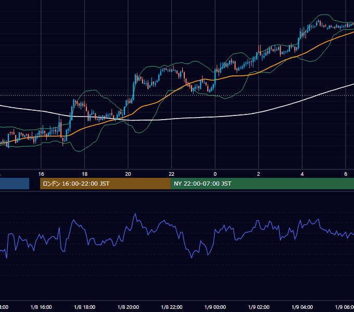Click the 1/9 04:00 time label
The width and height of the screenshot is (354, 312).
click(302, 307)
